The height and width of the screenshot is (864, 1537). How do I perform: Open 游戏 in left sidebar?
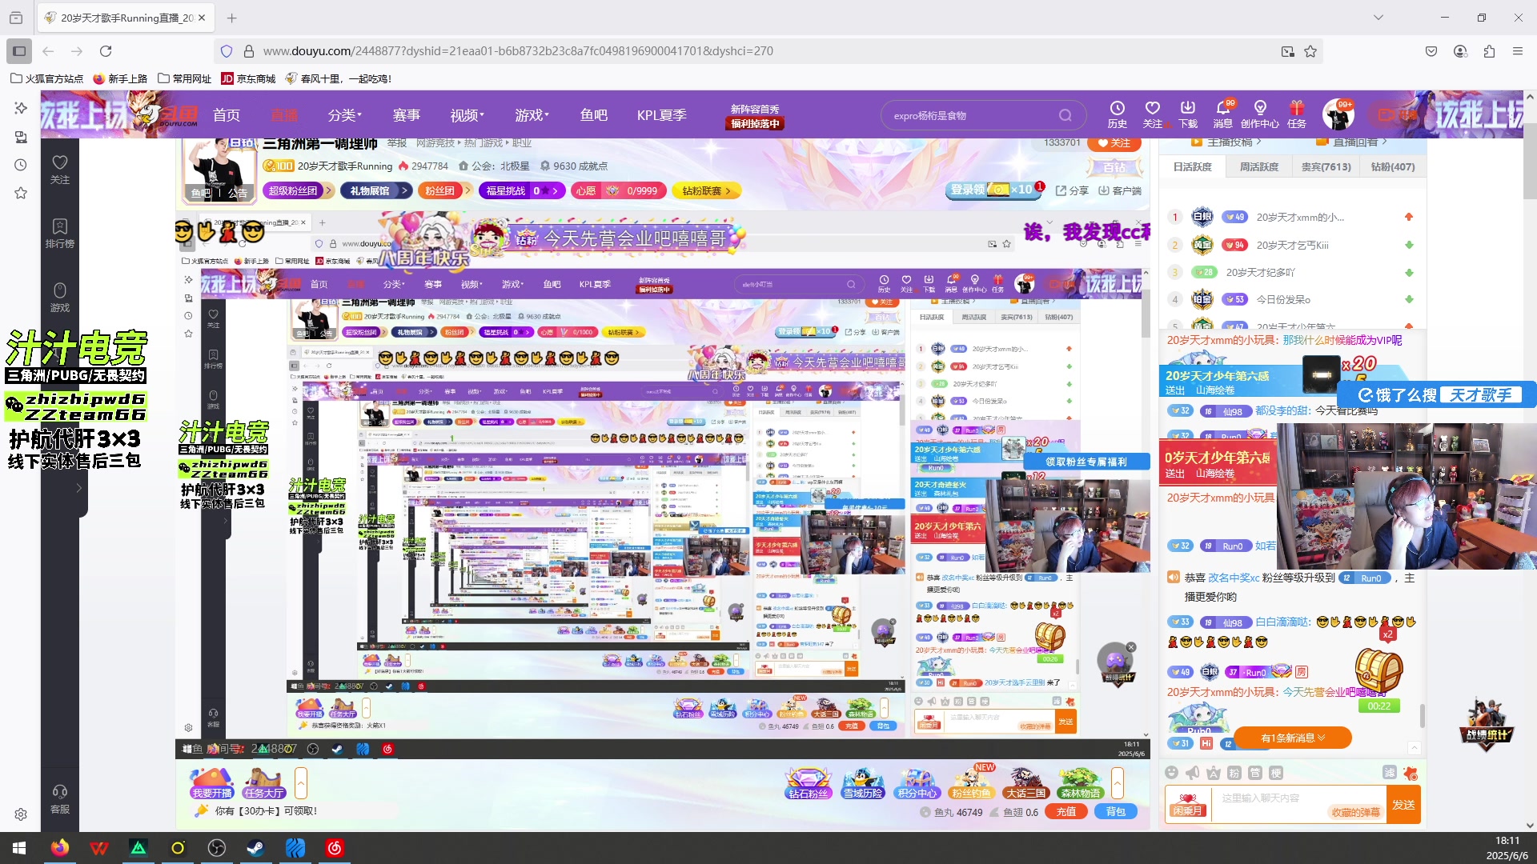60,297
